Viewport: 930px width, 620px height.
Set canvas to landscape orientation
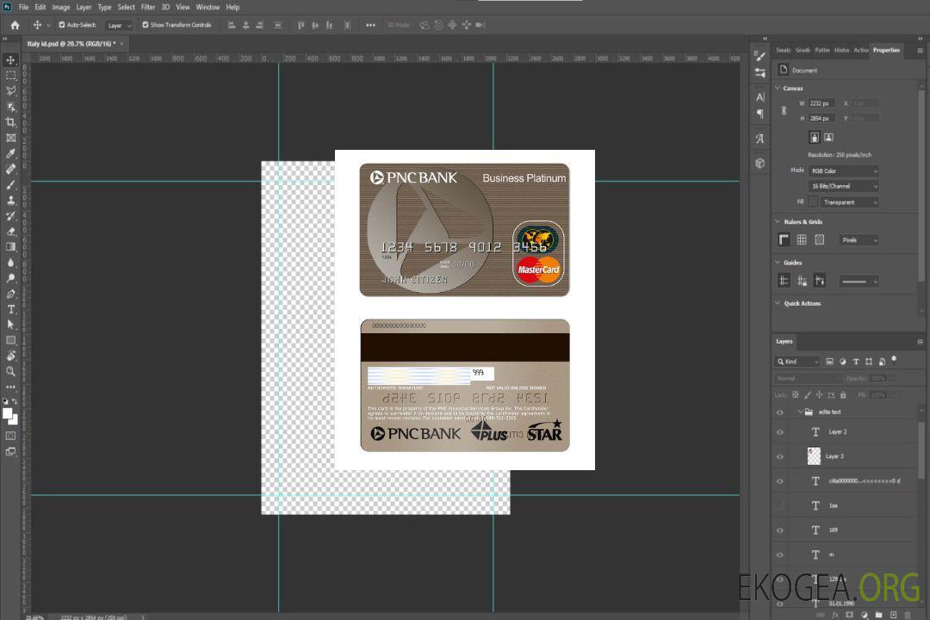(828, 138)
